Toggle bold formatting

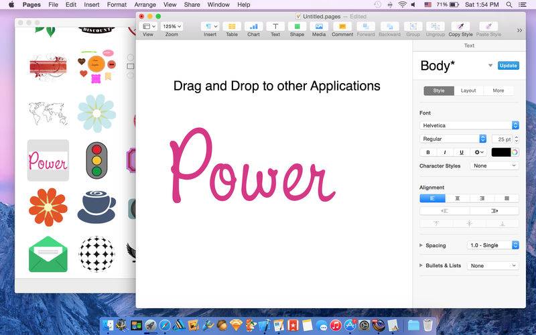point(428,153)
